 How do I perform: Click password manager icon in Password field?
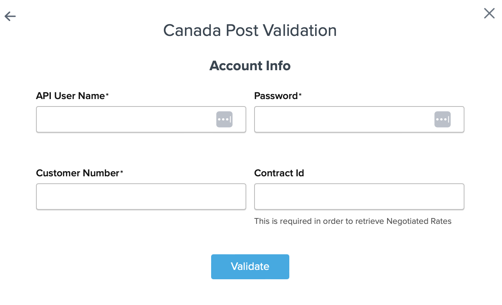pyautogui.click(x=442, y=119)
